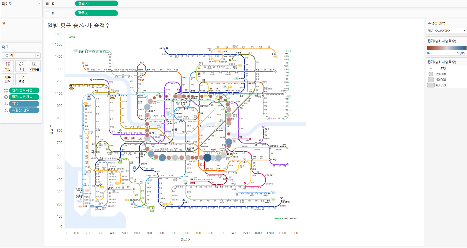Image resolution: width=467 pixels, height=248 pixels.
Task: Click the 평균 X axis title
Action: pyautogui.click(x=186, y=239)
